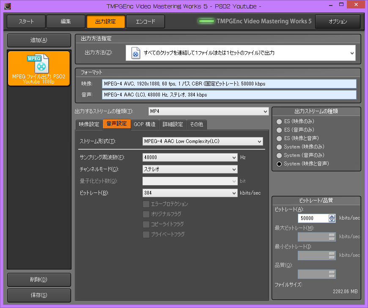Go to the 編集 stage
This screenshot has width=368, height=308.
pyautogui.click(x=66, y=22)
